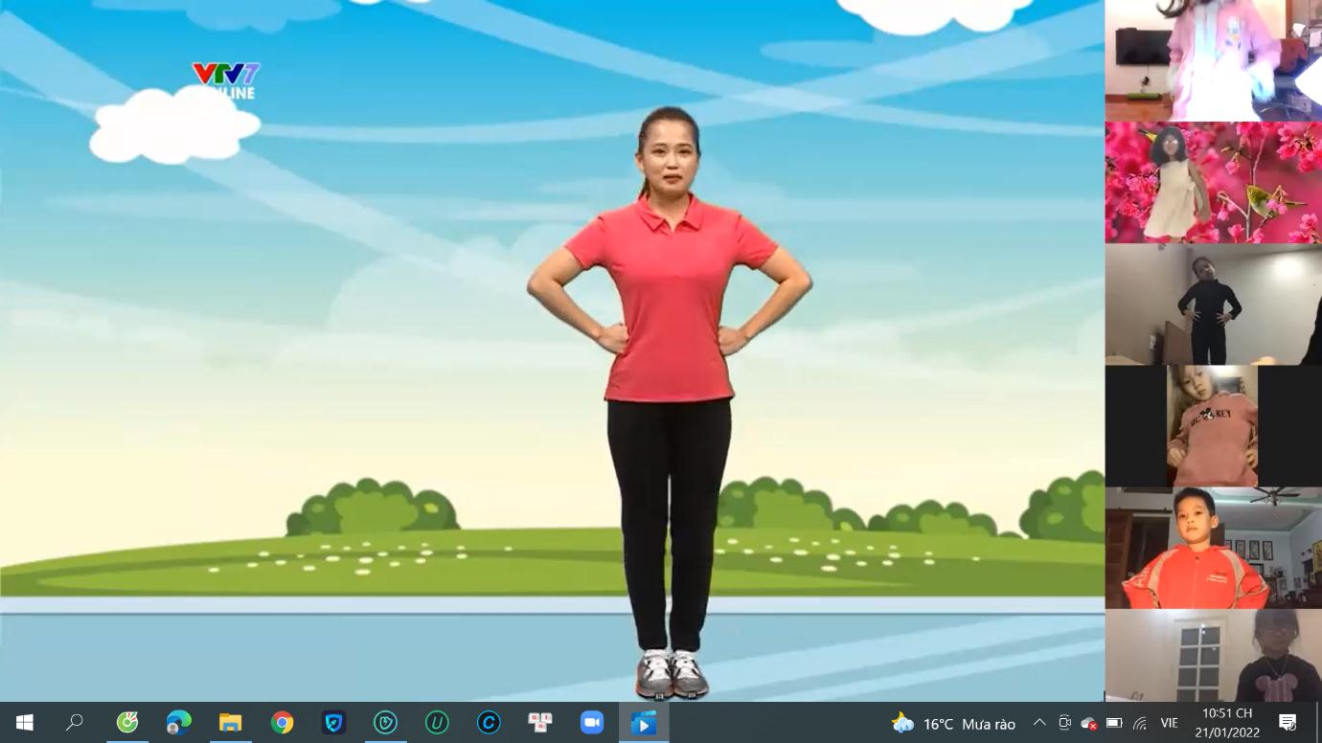Switch the VIE input language
The height and width of the screenshot is (743, 1322).
[1169, 724]
